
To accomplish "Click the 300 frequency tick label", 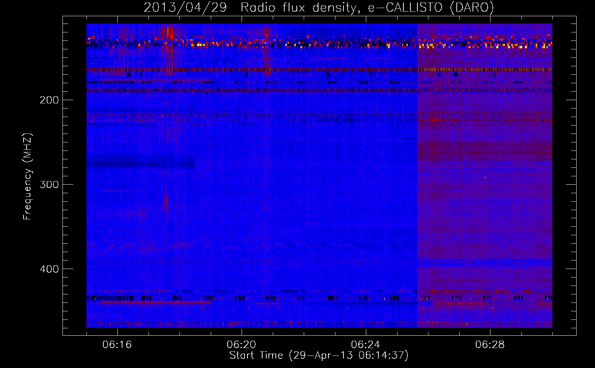I will (49, 184).
